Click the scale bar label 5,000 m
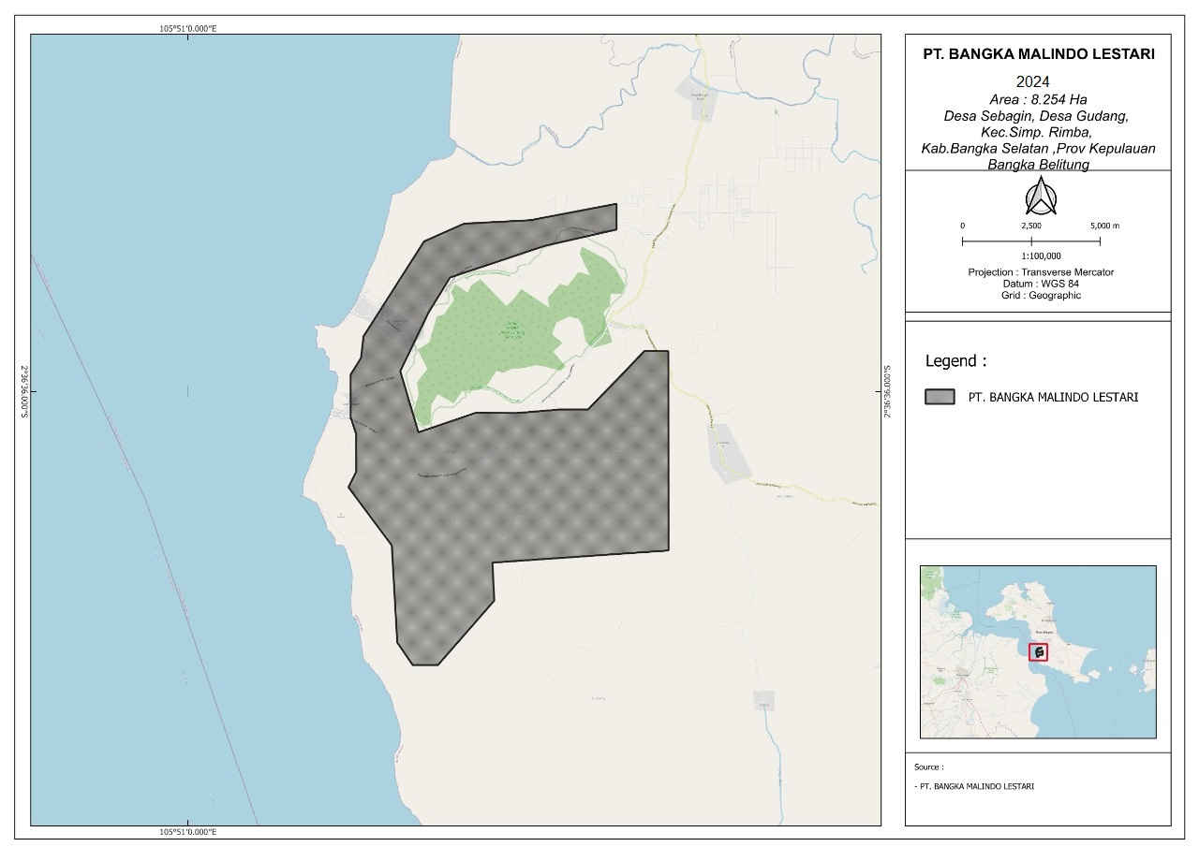 (1104, 226)
